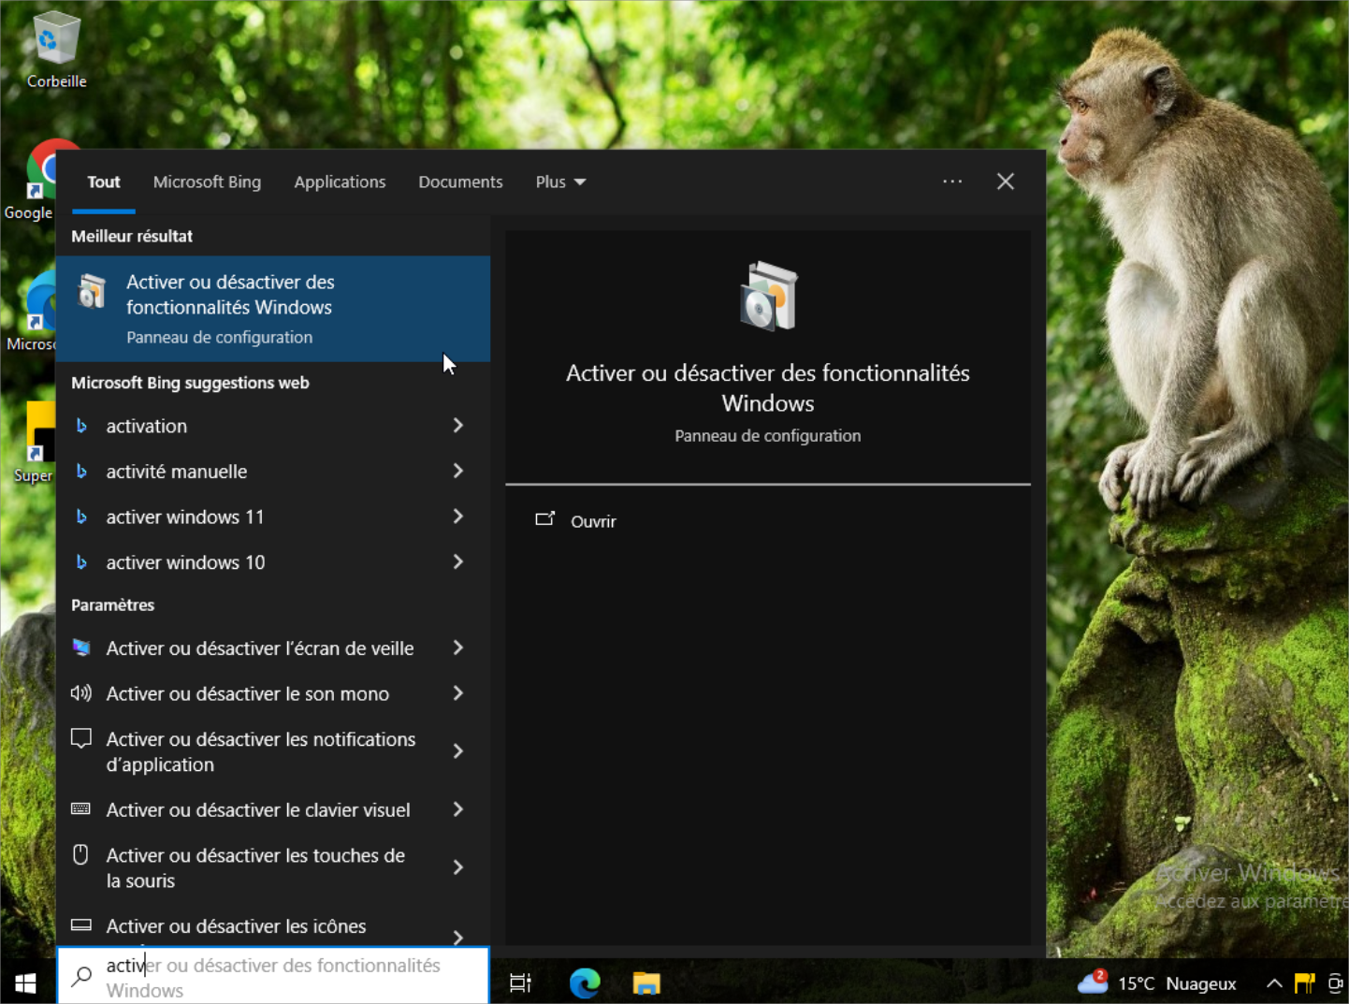Image resolution: width=1349 pixels, height=1004 pixels.
Task: Open File Explorer from the taskbar
Action: (x=646, y=982)
